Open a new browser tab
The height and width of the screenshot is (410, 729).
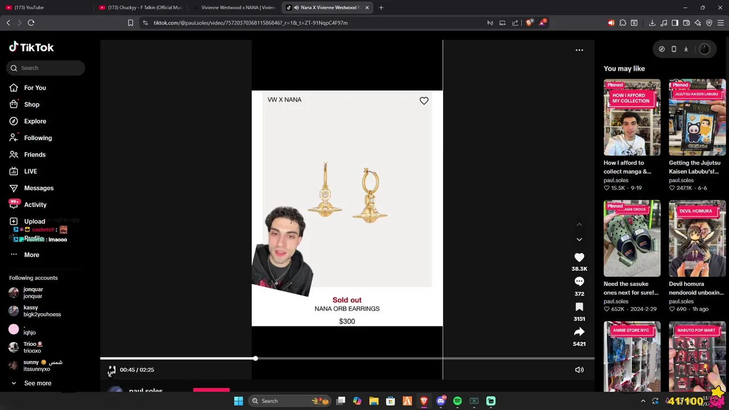point(381,7)
